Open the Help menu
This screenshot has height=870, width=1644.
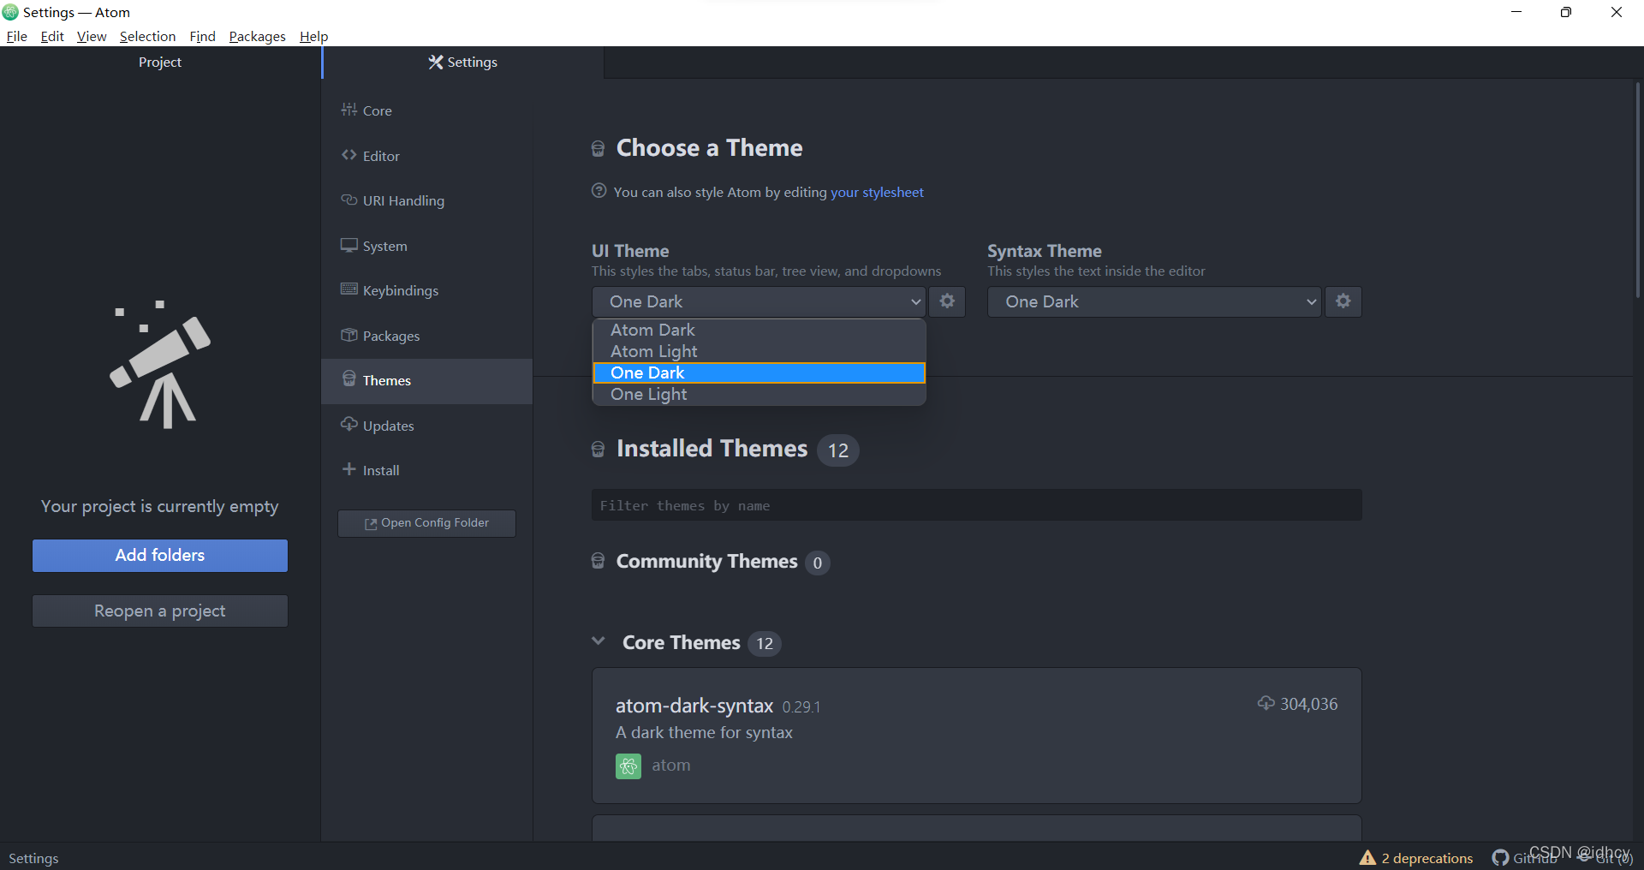click(x=313, y=36)
